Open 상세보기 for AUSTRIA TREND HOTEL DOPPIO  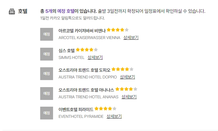pyautogui.click(x=127, y=77)
